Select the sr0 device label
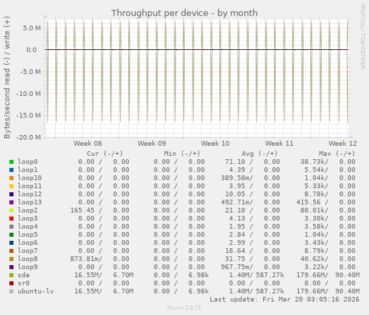This screenshot has width=369, height=315. coord(24,283)
